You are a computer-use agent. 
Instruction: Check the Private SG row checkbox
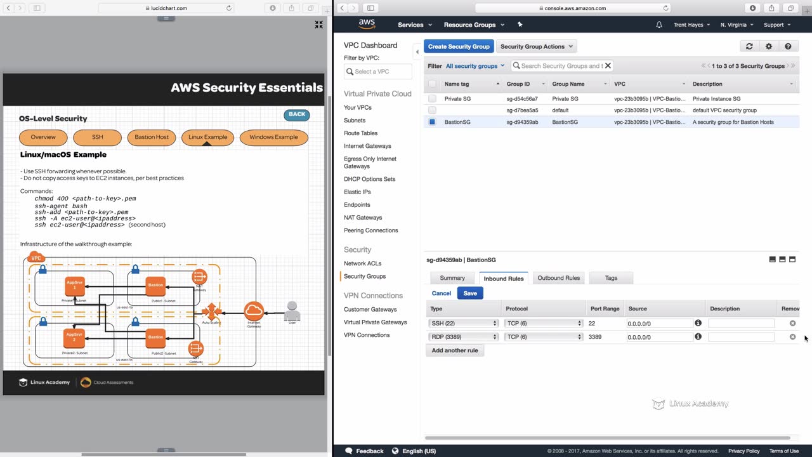pos(432,98)
